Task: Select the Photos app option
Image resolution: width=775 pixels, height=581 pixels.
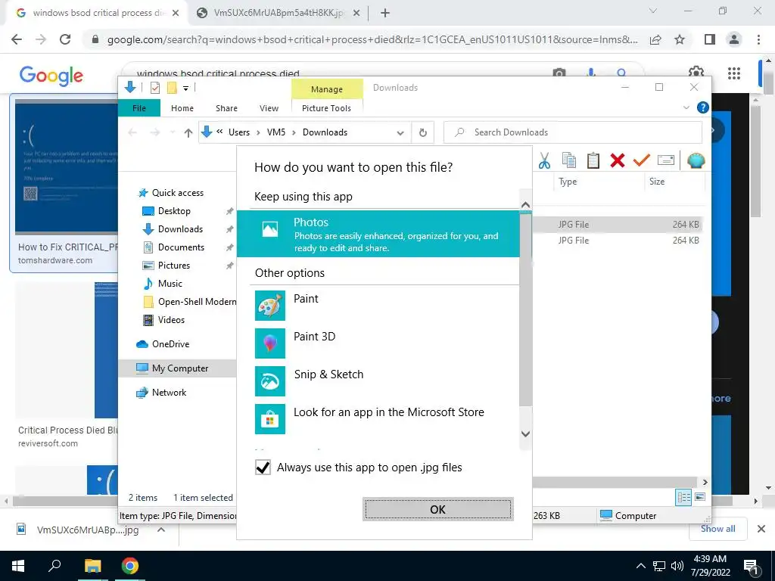Action: [x=378, y=234]
